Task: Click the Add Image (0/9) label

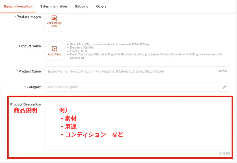Action: coord(54,25)
